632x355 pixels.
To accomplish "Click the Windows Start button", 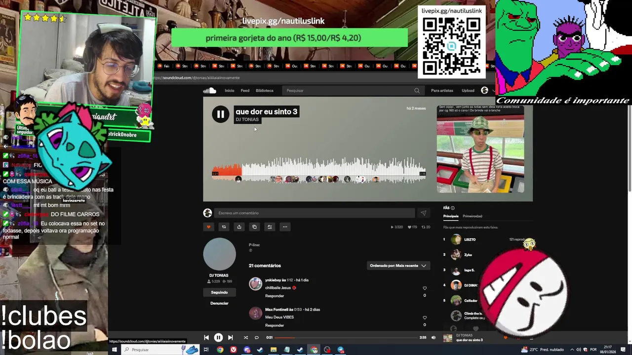I will pos(114,350).
